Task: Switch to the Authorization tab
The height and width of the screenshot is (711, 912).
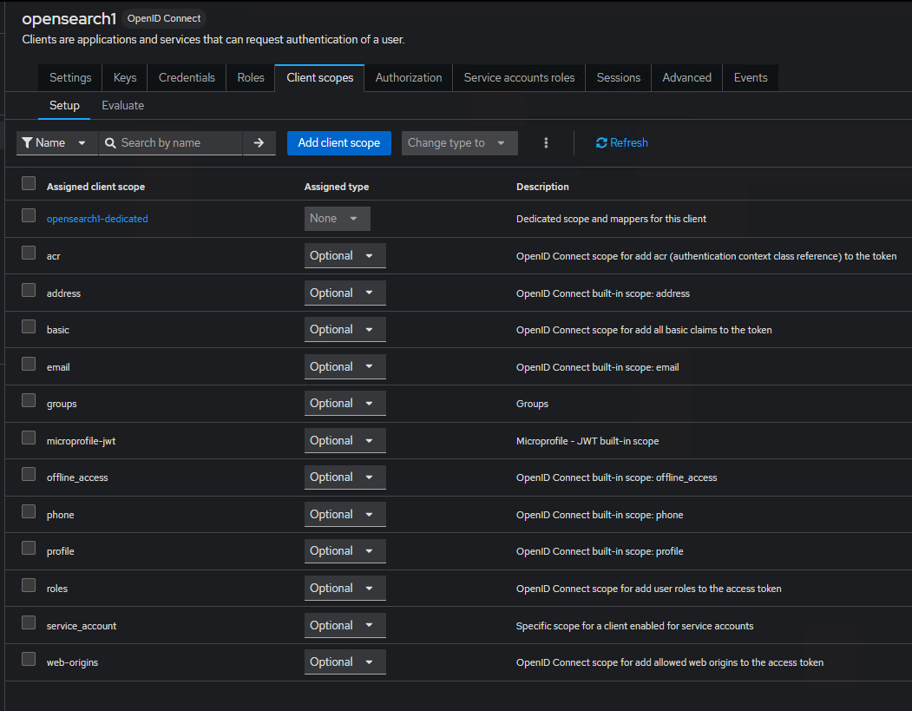Action: click(409, 78)
